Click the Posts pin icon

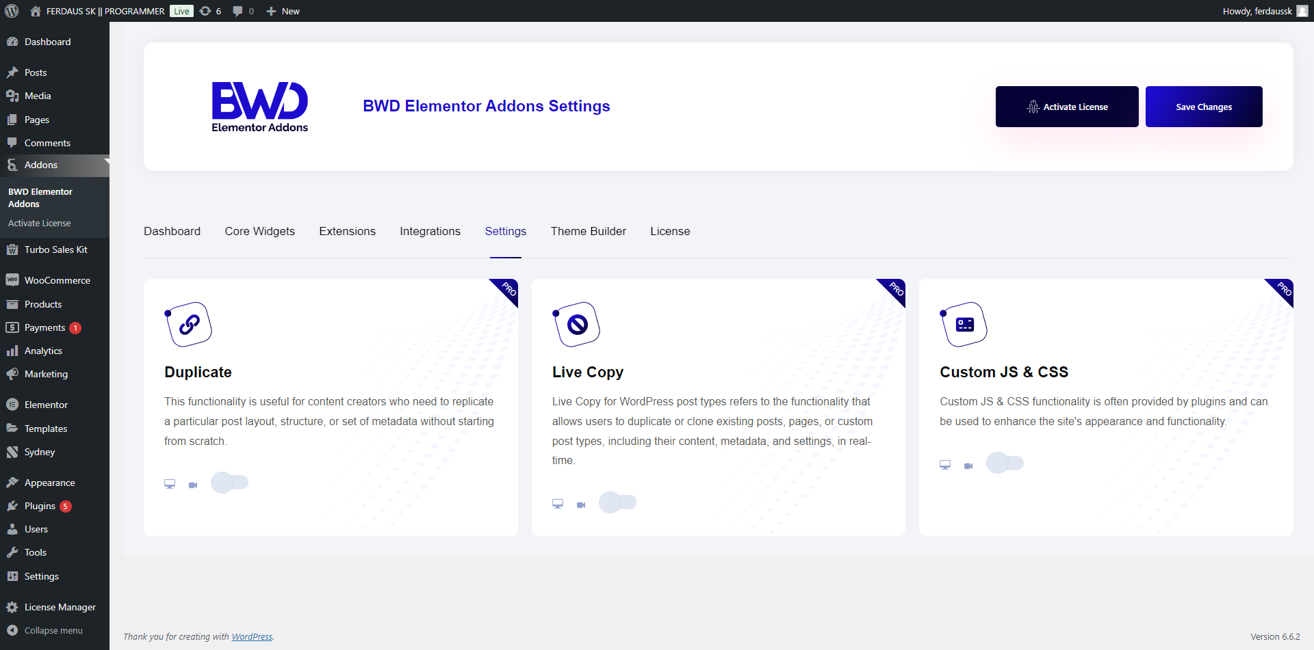12,72
